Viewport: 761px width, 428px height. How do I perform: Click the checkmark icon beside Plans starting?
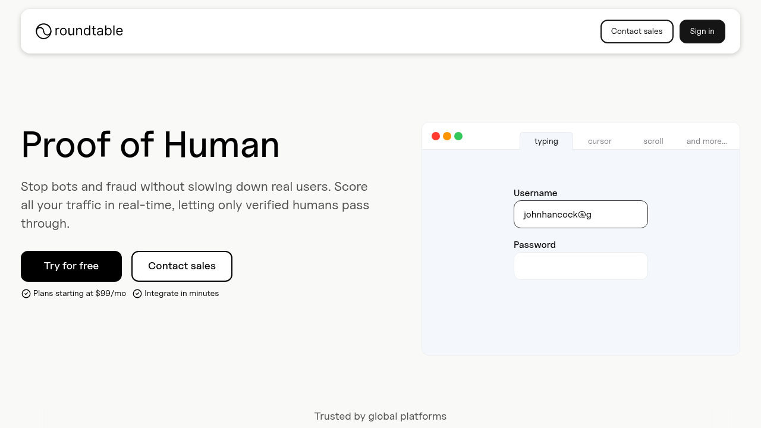(x=26, y=294)
